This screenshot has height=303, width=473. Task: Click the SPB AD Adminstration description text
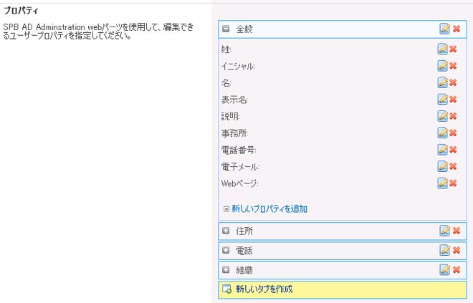tap(98, 31)
